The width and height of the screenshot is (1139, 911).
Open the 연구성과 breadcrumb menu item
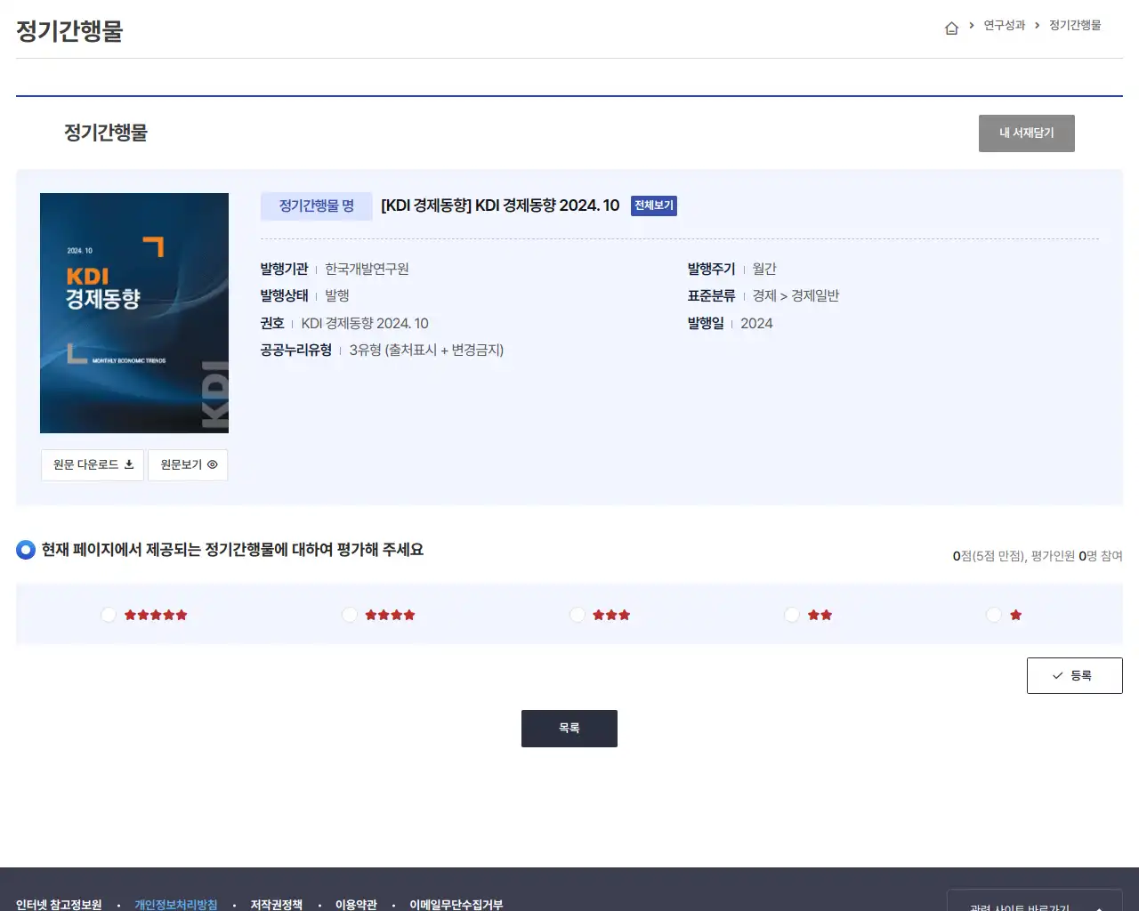1004,26
